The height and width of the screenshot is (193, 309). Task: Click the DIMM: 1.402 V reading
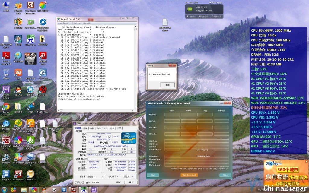coord(263,151)
